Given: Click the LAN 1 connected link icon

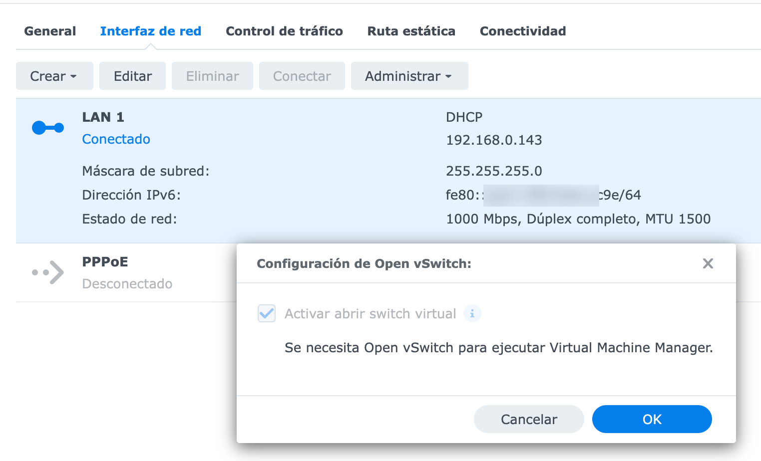Looking at the screenshot, I should pyautogui.click(x=47, y=128).
